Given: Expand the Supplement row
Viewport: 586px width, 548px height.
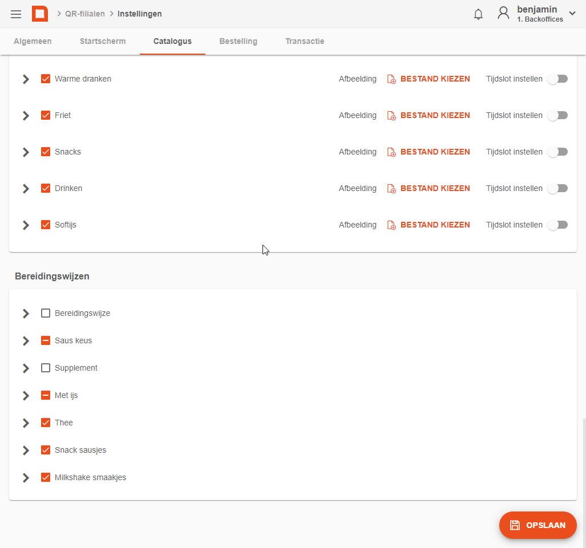Looking at the screenshot, I should (x=26, y=368).
